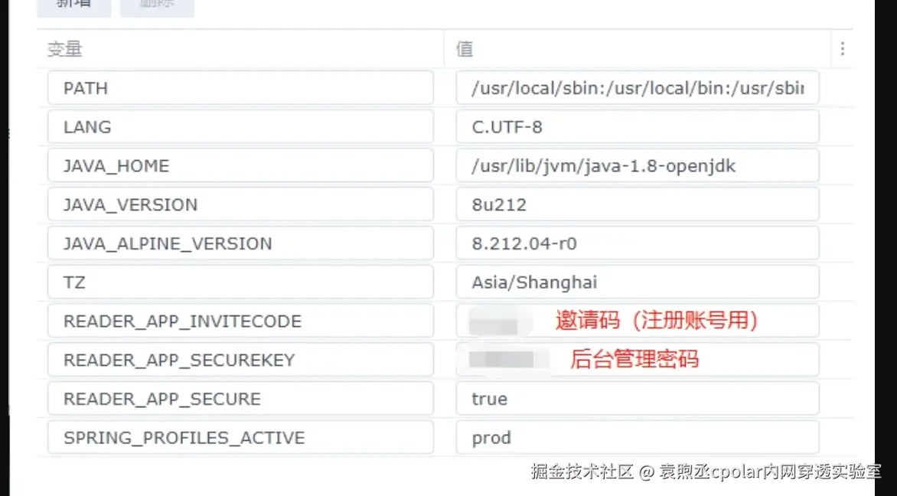
Task: Edit the READER_APP_SECURE value true
Action: point(637,400)
